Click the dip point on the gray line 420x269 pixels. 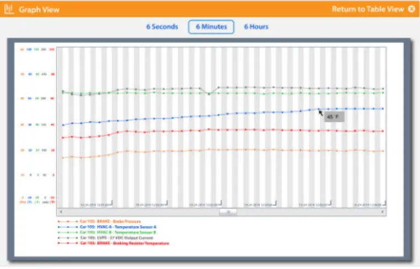pos(209,94)
